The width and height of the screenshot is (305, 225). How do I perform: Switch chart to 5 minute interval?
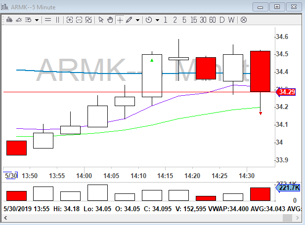[184, 20]
